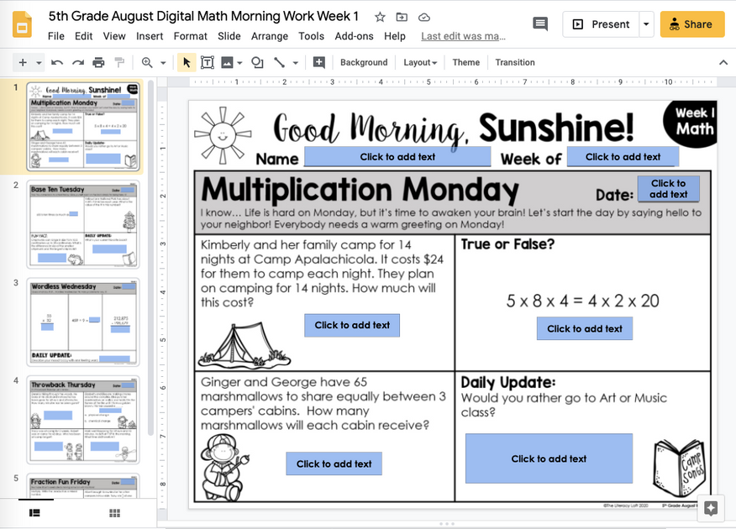Collapse the toolbar with the chevron
The image size is (736, 529).
point(723,62)
